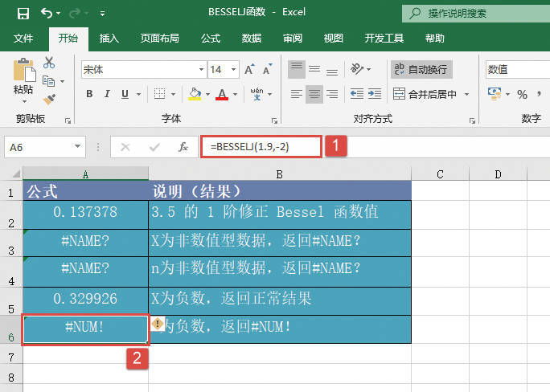Open the 公式 ribbon tab
The image size is (550, 392).
pos(211,38)
